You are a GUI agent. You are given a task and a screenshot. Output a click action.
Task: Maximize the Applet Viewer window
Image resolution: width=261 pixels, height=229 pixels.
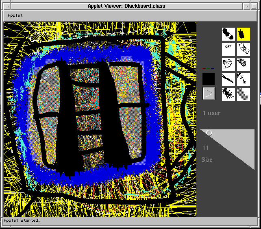tap(254, 7)
